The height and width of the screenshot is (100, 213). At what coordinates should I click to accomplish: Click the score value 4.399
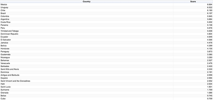pos(210,46)
